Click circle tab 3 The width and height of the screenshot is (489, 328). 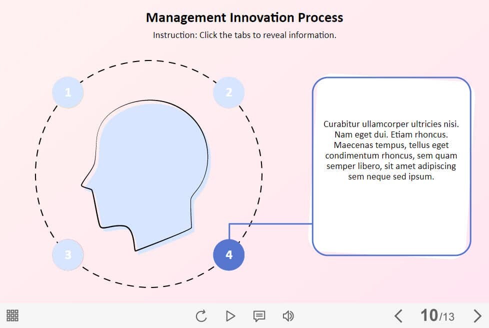click(x=68, y=255)
